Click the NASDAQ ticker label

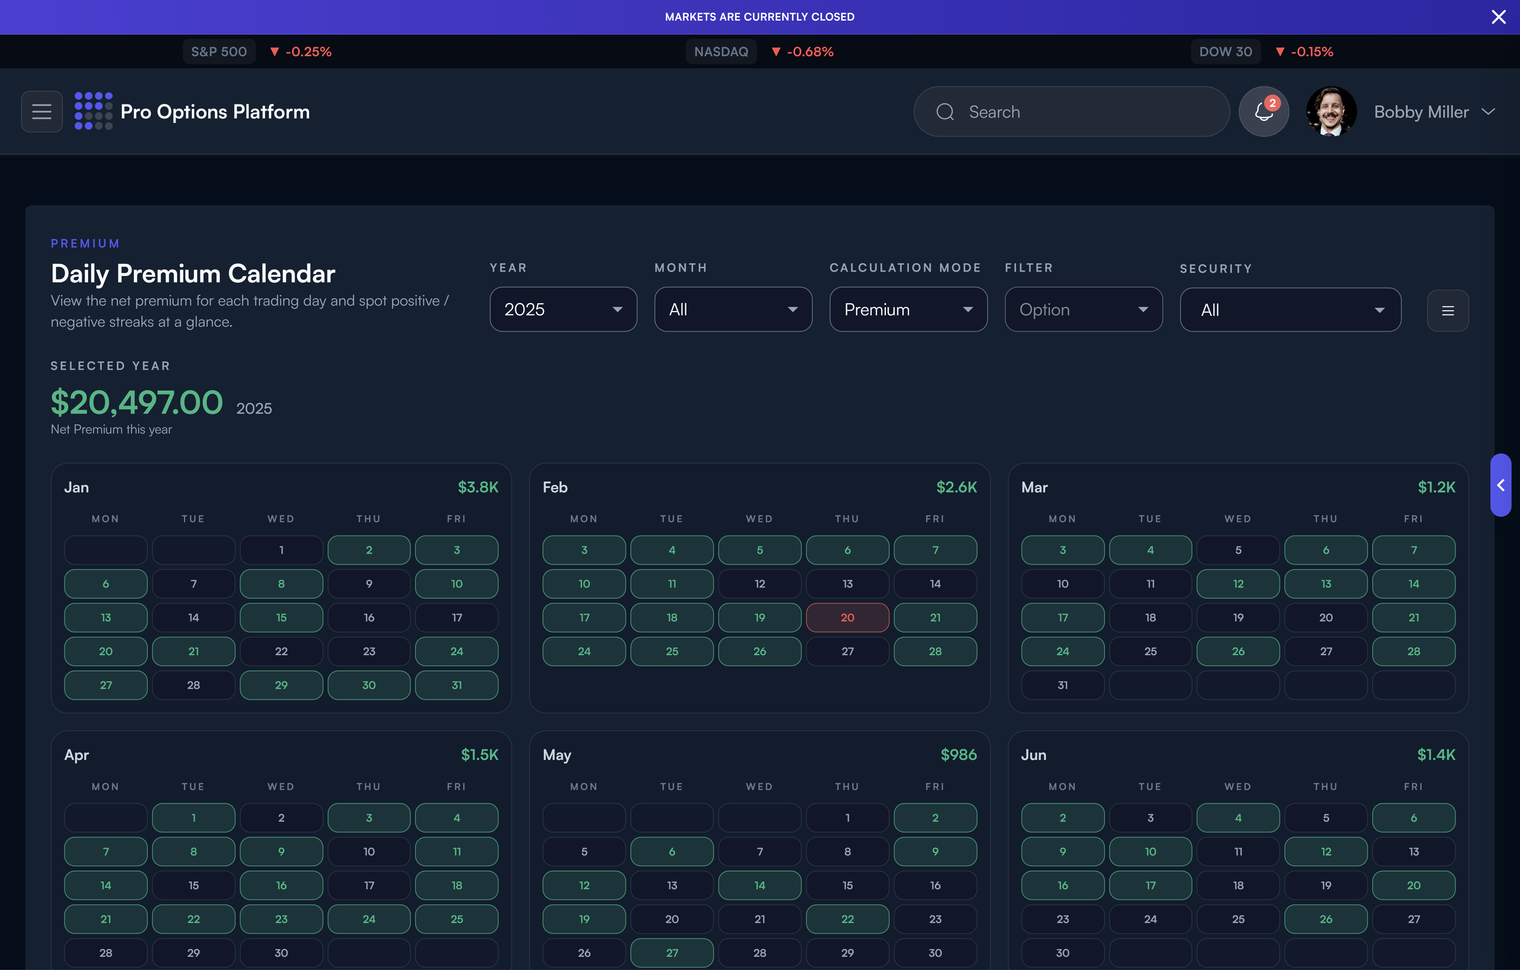tap(721, 52)
